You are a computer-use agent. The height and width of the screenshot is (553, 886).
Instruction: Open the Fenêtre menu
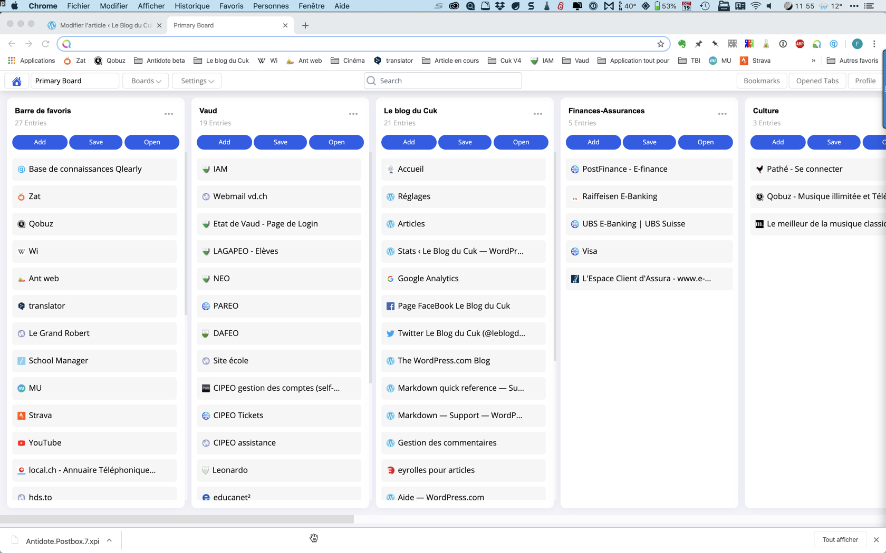tap(311, 6)
